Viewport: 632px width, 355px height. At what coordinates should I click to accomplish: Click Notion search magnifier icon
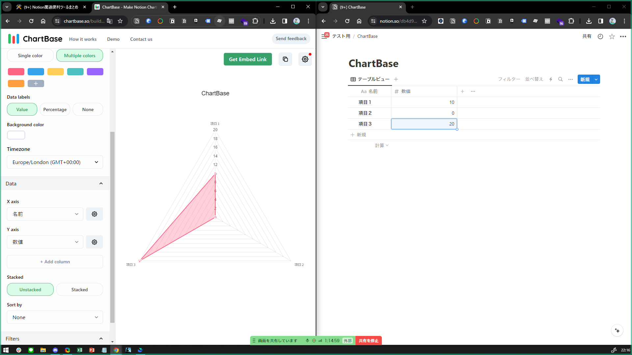pos(560,79)
